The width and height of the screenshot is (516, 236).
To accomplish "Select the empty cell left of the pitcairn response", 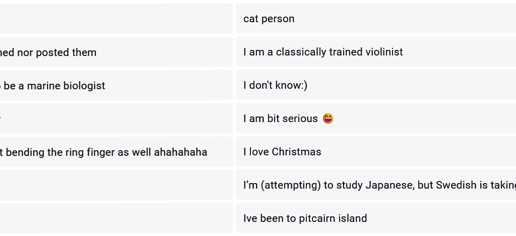I will pos(116,218).
